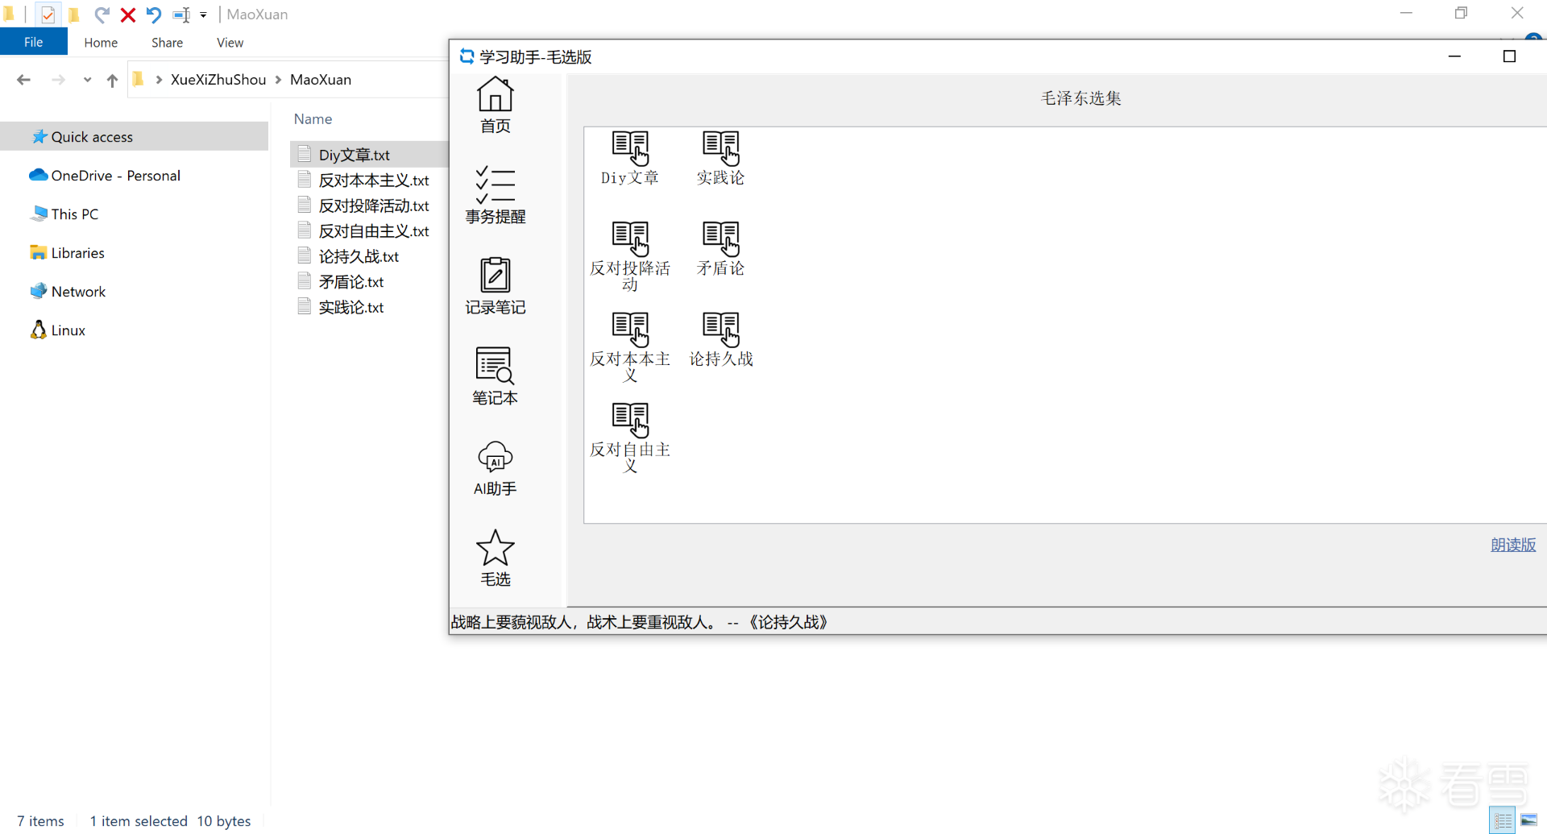This screenshot has height=834, width=1547.
Task: Click the red Delete icon in Explorer's toolbar
Action: [127, 15]
